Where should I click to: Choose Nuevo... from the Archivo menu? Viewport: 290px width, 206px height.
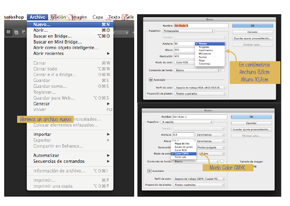point(70,24)
